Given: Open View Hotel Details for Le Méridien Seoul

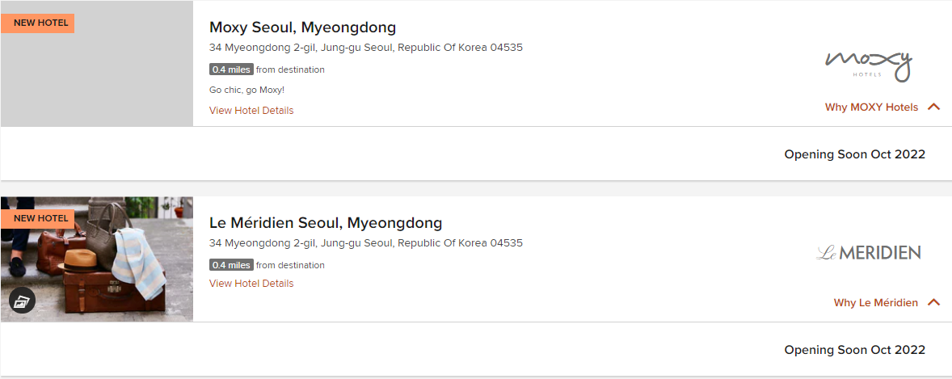Looking at the screenshot, I should point(251,284).
